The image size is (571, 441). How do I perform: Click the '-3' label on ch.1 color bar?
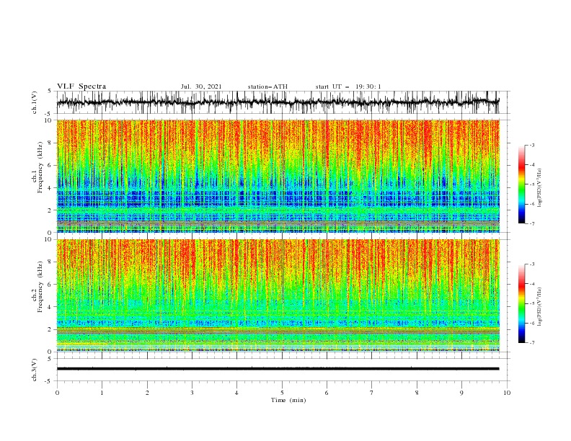pos(532,146)
